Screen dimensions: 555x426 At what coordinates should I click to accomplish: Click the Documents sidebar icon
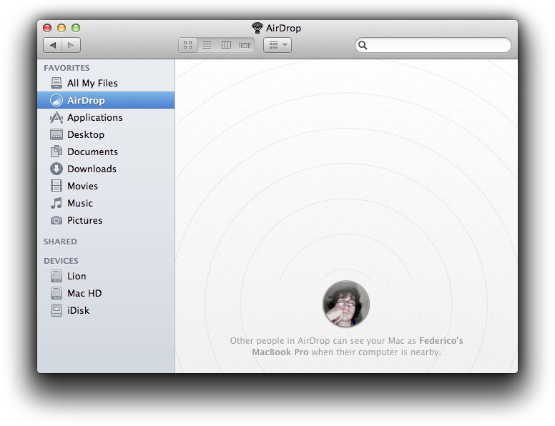[57, 152]
